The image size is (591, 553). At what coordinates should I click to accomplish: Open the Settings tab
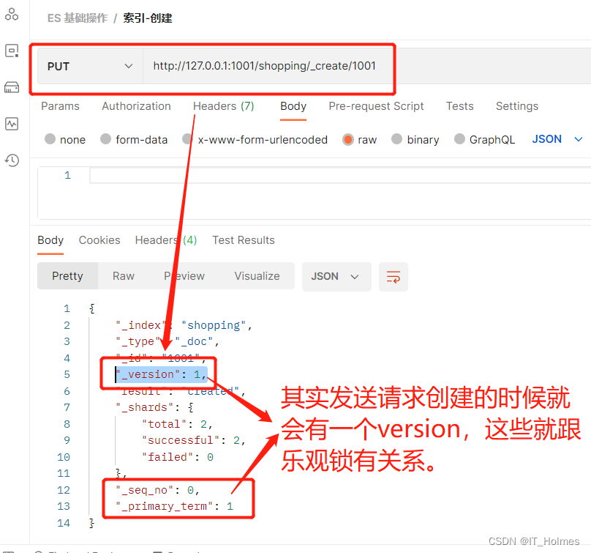[x=517, y=106]
